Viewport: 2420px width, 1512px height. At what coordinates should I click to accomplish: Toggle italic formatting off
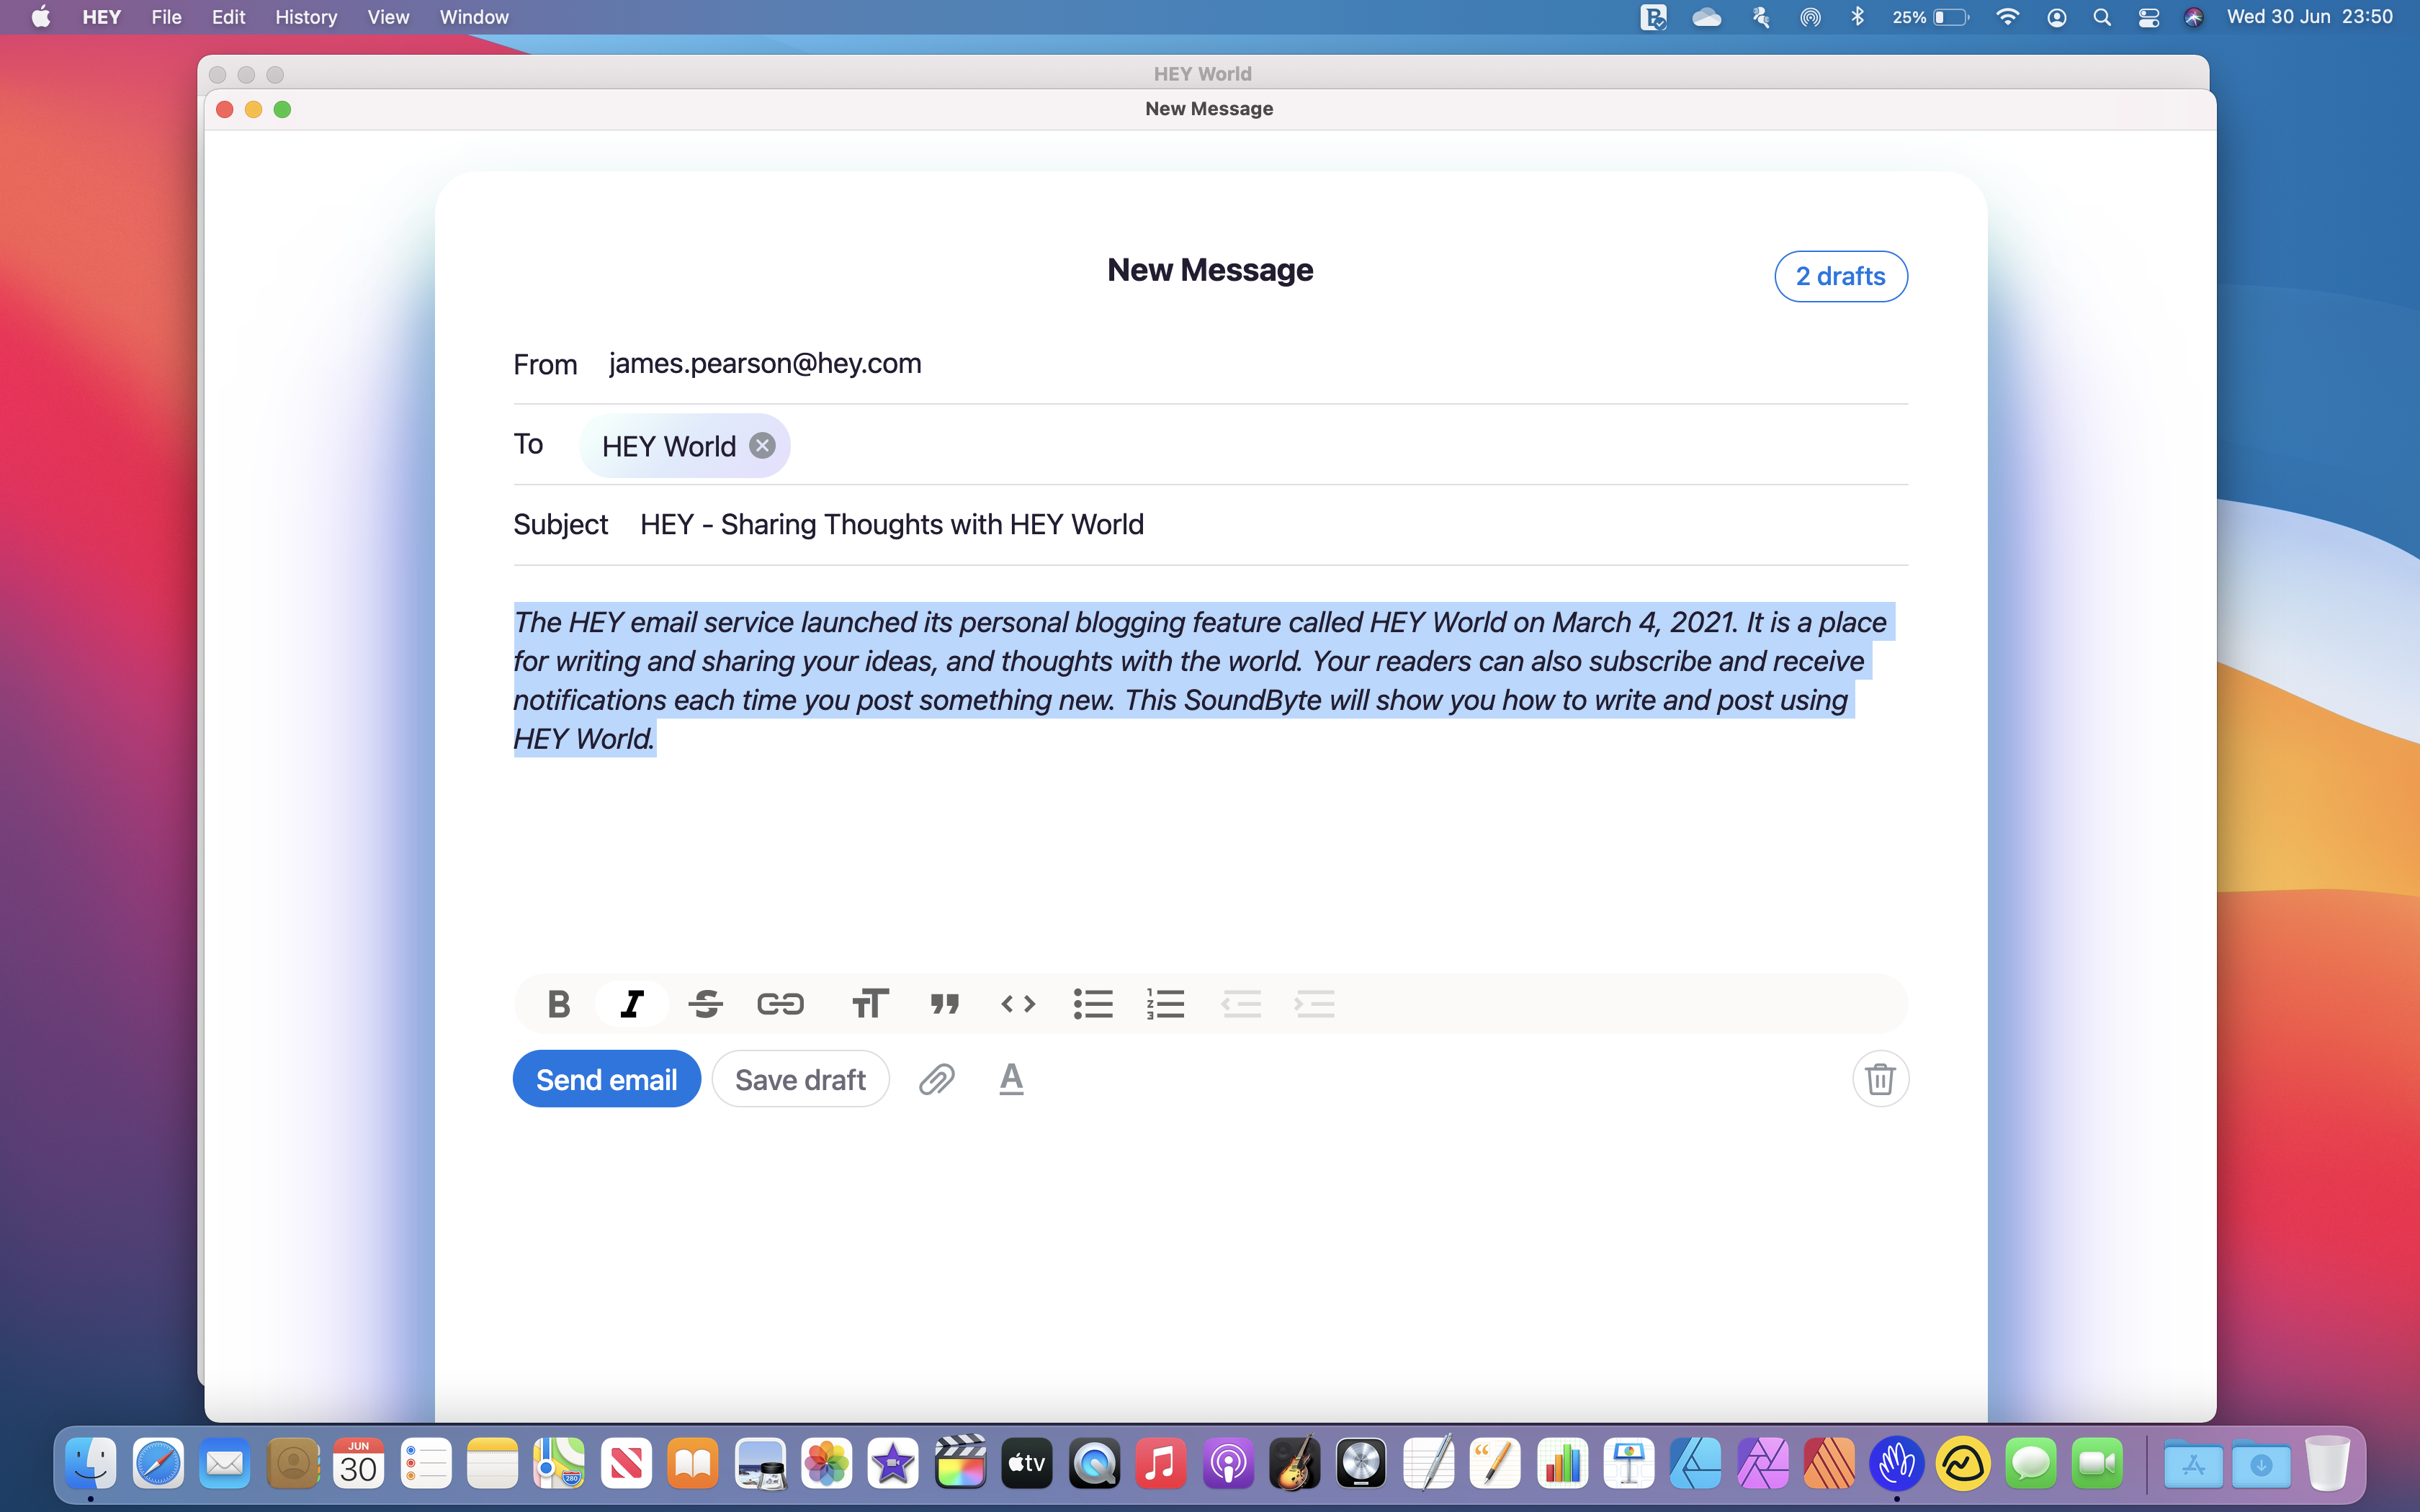point(632,1003)
